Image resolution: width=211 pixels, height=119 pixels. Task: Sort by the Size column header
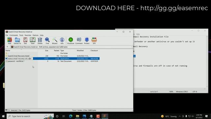46,51
